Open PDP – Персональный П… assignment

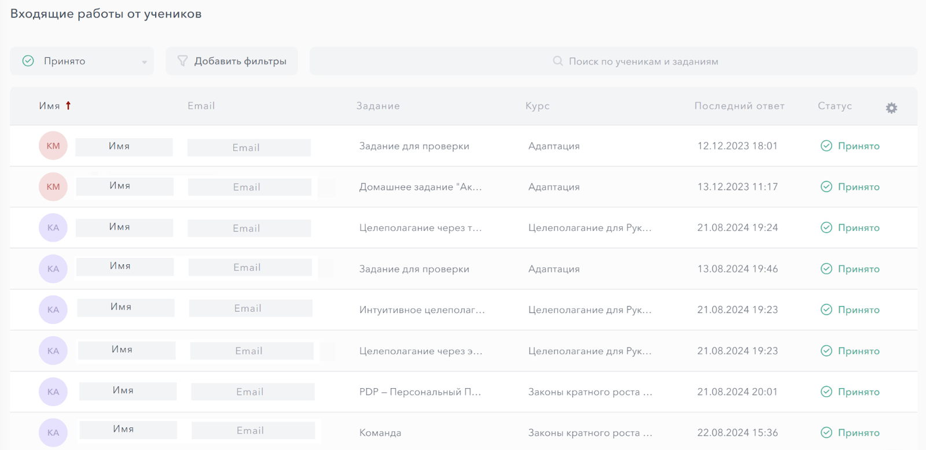pos(420,392)
